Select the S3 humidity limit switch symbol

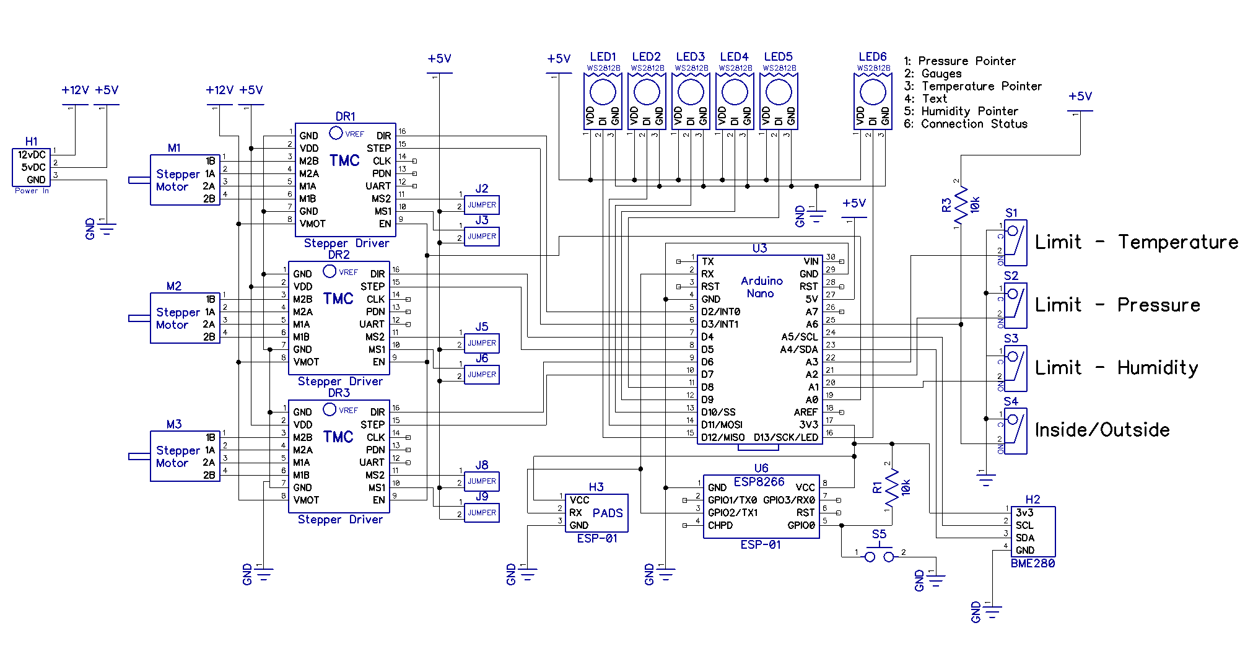[x=1015, y=369]
